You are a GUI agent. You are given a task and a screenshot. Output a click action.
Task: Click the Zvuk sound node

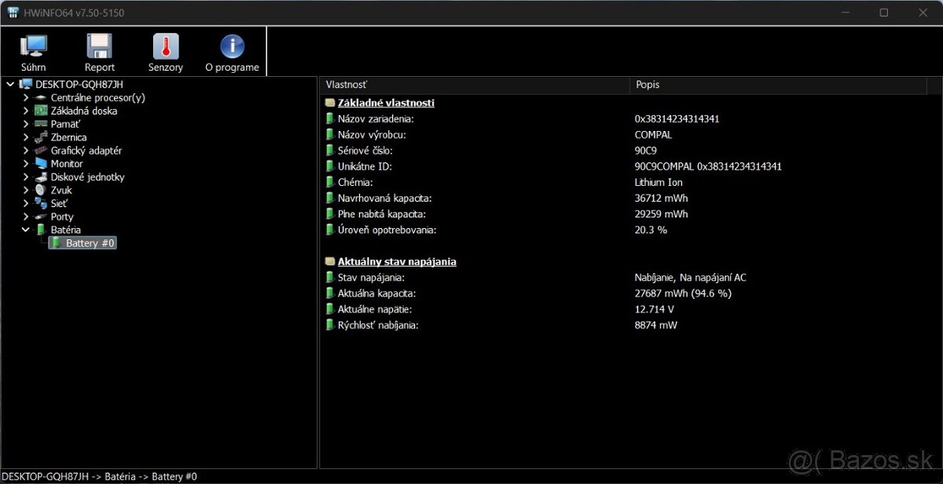point(62,191)
